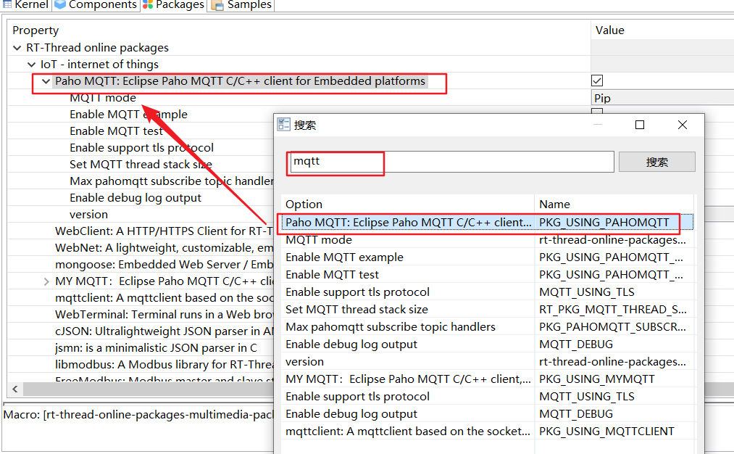
Task: Toggle the Paho MQTT package checkbox
Action: click(x=597, y=81)
